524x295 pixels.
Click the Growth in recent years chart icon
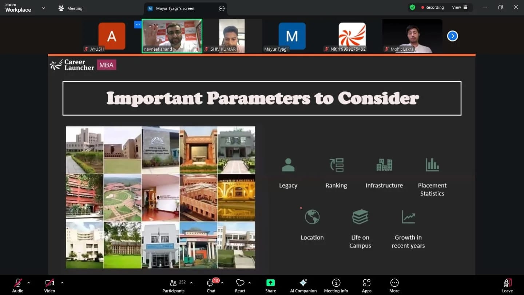408,217
